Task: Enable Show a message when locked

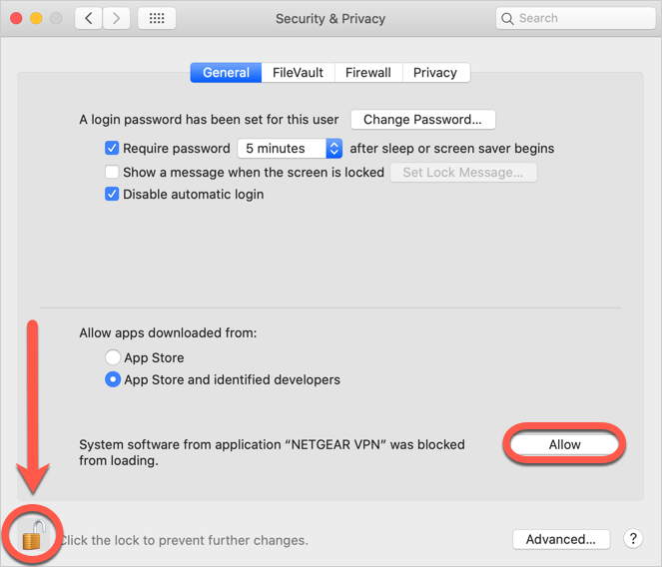Action: tap(112, 172)
